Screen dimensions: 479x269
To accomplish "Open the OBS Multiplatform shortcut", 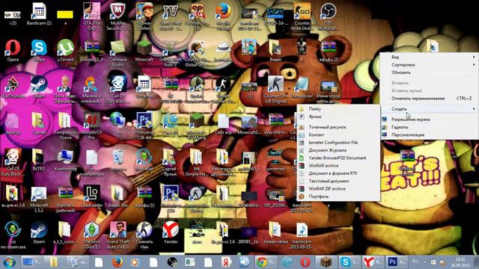I will pos(329,16).
